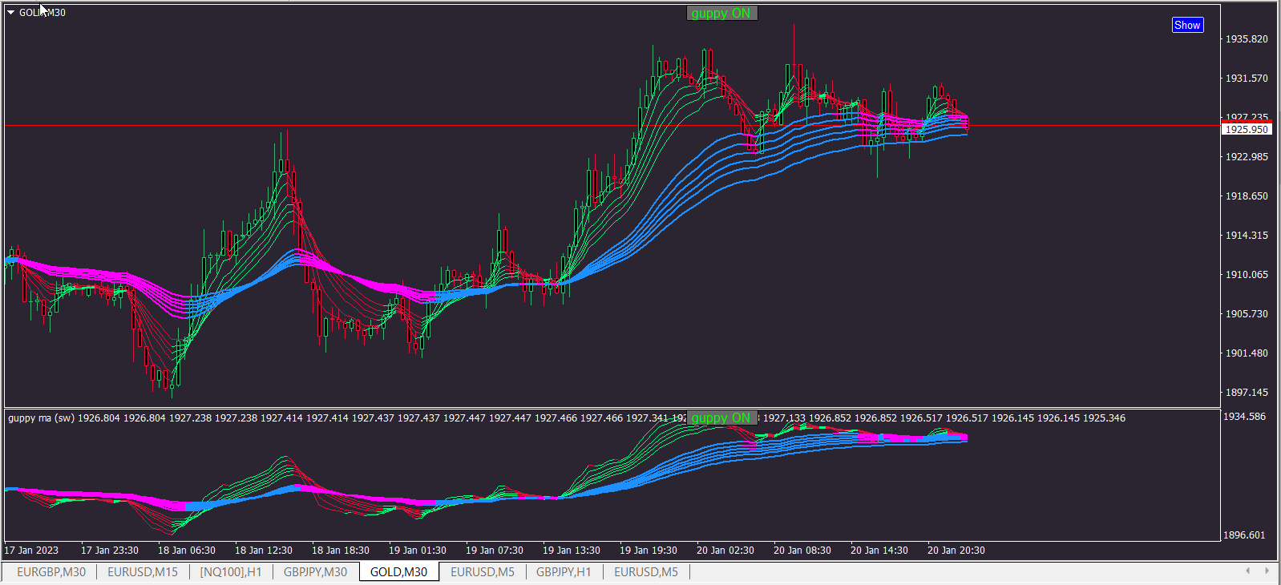This screenshot has width=1281, height=585.
Task: Select the red 1925.950 price level label
Action: click(1247, 129)
